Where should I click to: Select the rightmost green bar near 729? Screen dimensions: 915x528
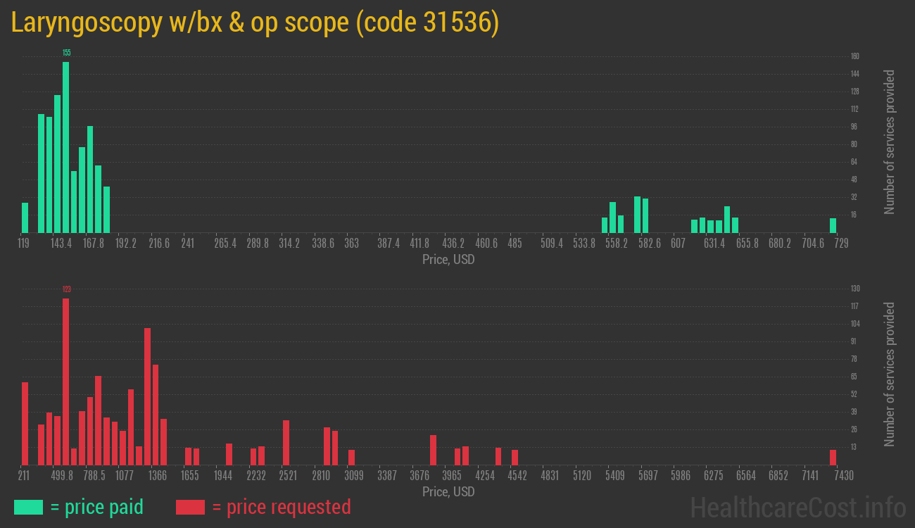[833, 225]
